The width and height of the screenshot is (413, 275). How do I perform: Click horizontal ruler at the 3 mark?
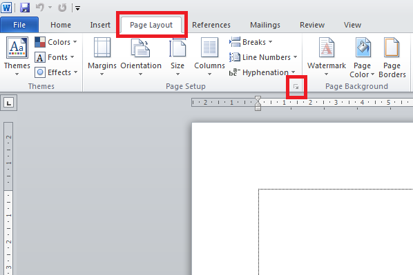336,102
